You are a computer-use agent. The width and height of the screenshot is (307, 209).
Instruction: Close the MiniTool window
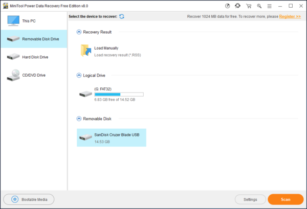pos(301,6)
